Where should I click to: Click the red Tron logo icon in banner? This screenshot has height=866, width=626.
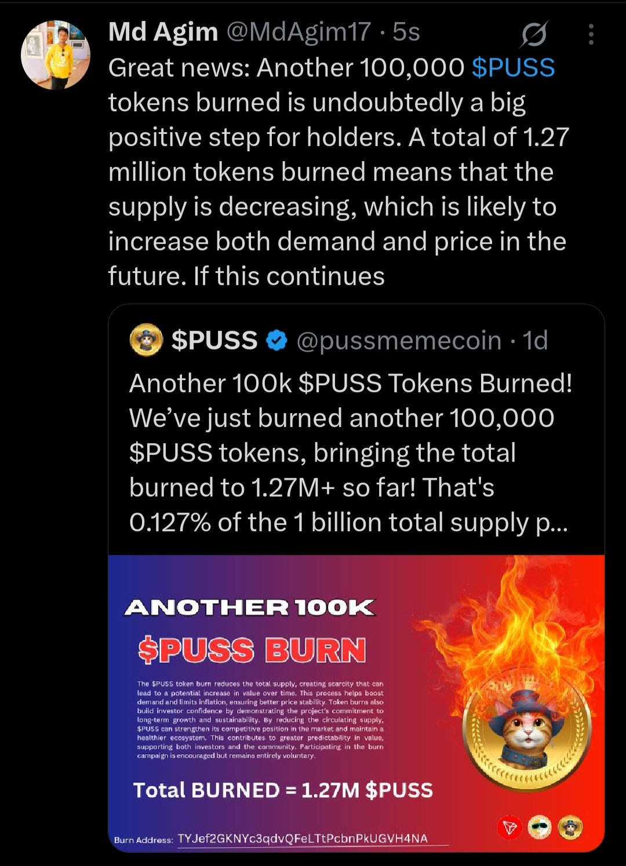510,828
